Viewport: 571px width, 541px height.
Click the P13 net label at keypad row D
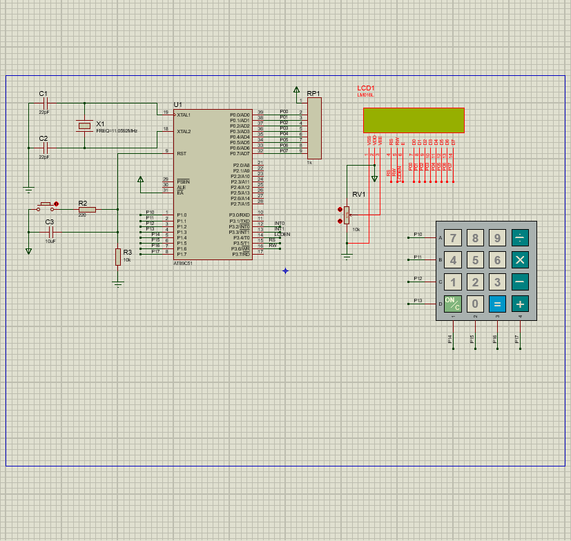click(418, 300)
